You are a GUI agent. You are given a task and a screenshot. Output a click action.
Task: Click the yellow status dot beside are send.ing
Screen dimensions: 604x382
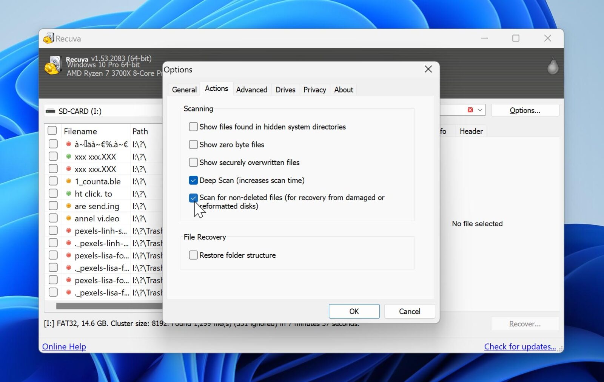coord(69,206)
